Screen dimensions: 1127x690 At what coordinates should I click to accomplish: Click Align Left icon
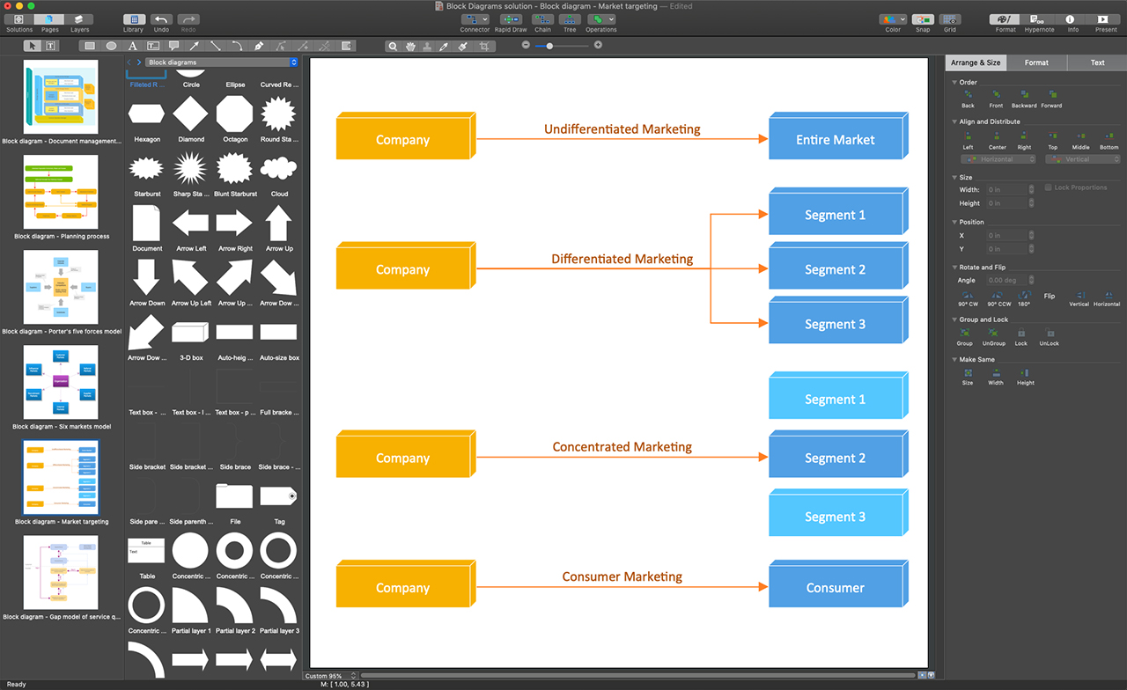point(968,136)
